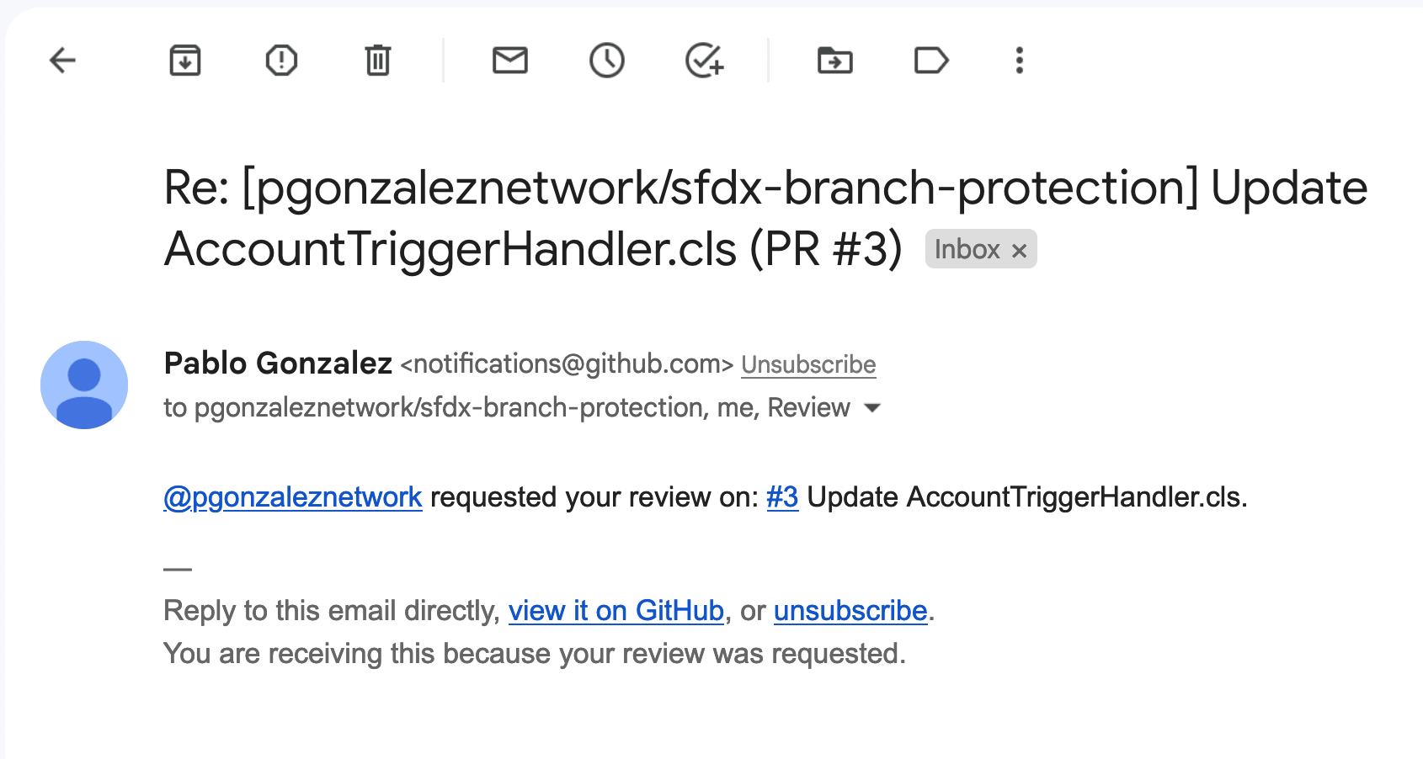Add this email to Tasks
The width and height of the screenshot is (1423, 759).
704,61
